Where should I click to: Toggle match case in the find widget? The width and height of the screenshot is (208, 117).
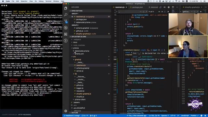pos(141,12)
